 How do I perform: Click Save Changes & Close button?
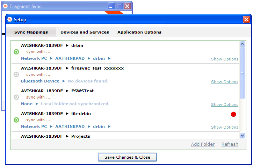pyautogui.click(x=127, y=157)
